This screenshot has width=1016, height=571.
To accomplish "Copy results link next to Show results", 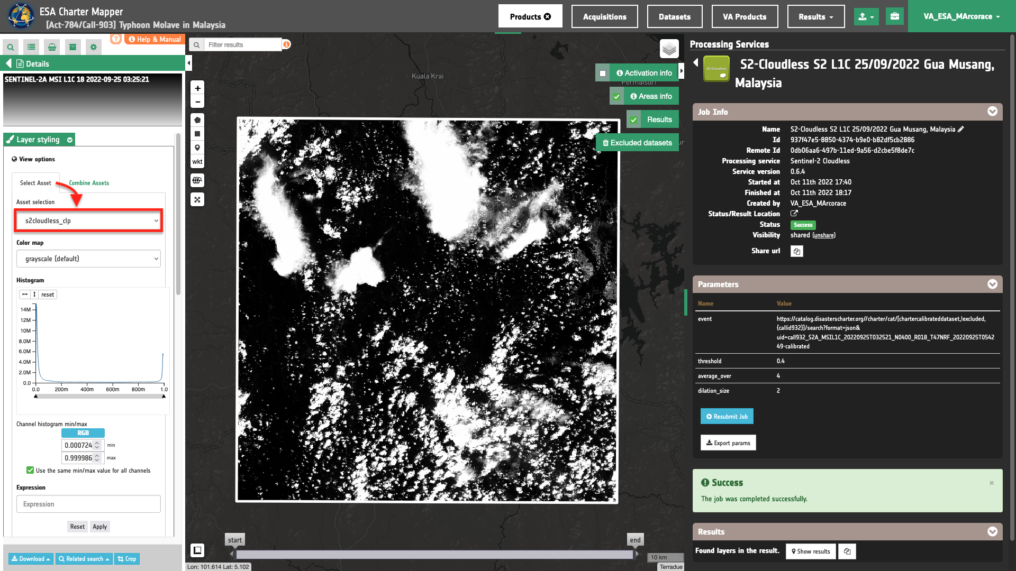I will coord(847,551).
